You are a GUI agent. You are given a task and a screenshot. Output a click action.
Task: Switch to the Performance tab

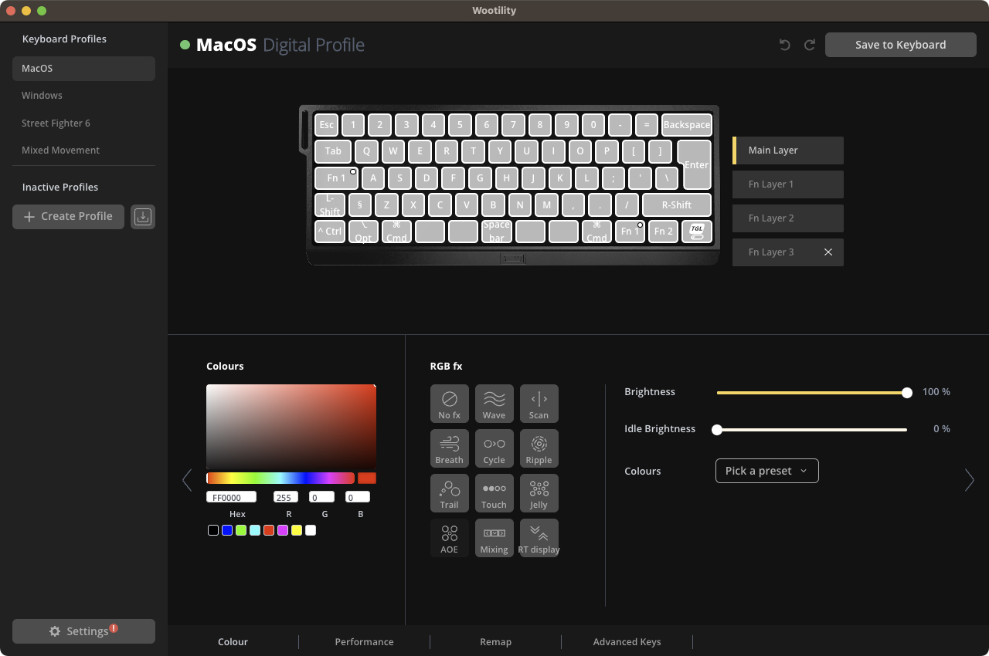pyautogui.click(x=364, y=641)
